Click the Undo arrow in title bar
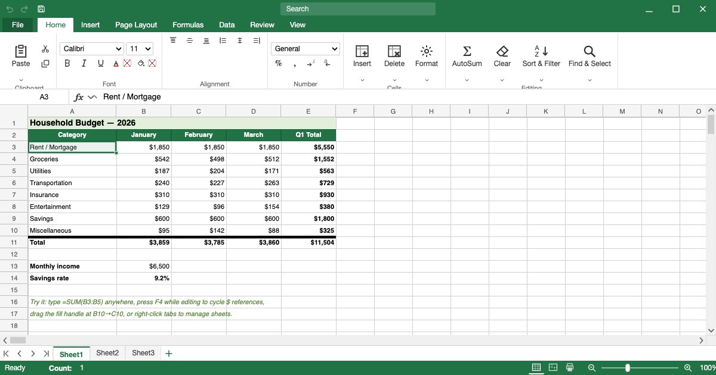 (10, 9)
